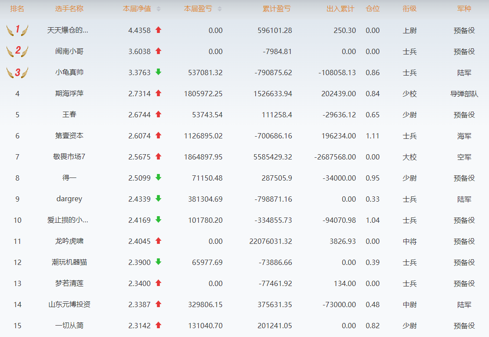
Task: Open player 山东元博投资 profile
Action: 69,304
